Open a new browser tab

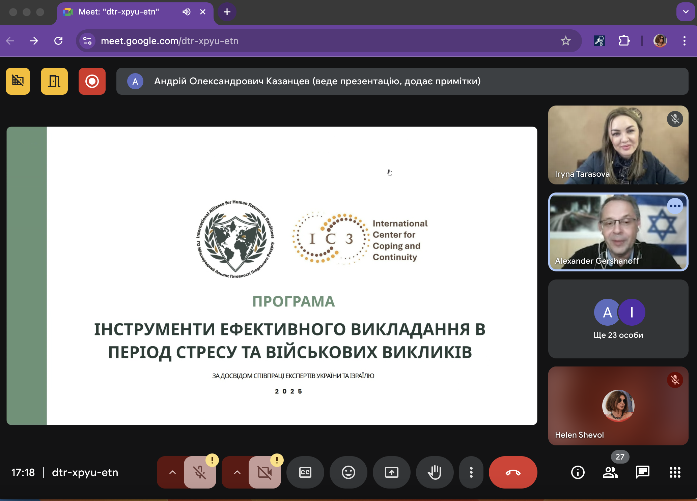point(227,12)
